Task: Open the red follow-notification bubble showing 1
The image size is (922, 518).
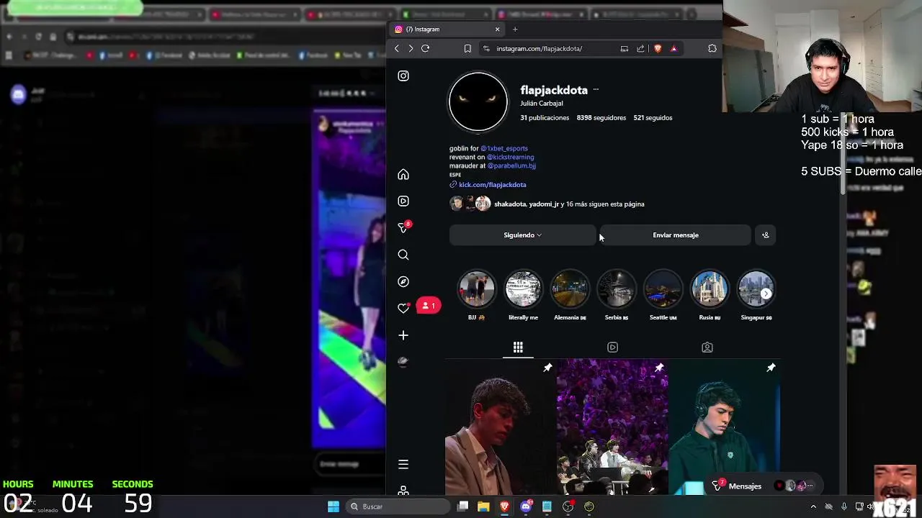Action: pyautogui.click(x=428, y=306)
